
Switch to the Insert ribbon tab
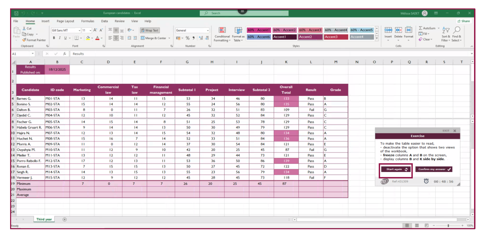click(45, 21)
